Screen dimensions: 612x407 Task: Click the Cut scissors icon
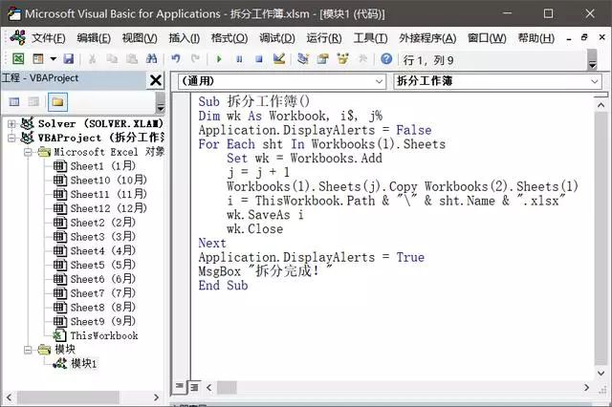pos(92,59)
